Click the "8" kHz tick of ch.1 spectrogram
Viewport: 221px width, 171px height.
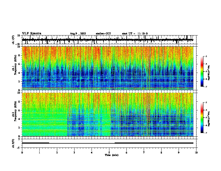[x=19, y=55]
